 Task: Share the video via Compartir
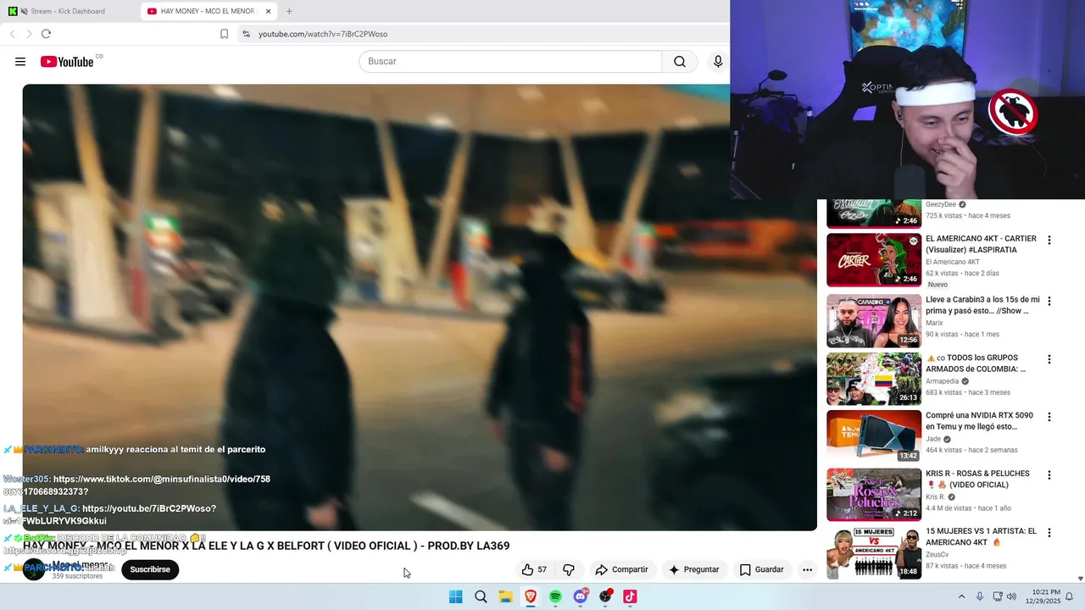(x=621, y=569)
